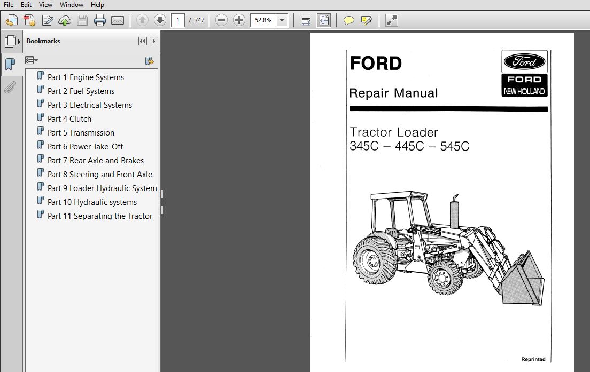The image size is (590, 372).
Task: Expand the Bookmarks pane right arrow
Action: 153,41
